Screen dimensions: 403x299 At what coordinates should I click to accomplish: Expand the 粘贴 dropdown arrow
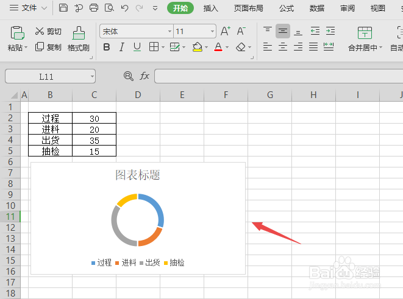pos(26,47)
